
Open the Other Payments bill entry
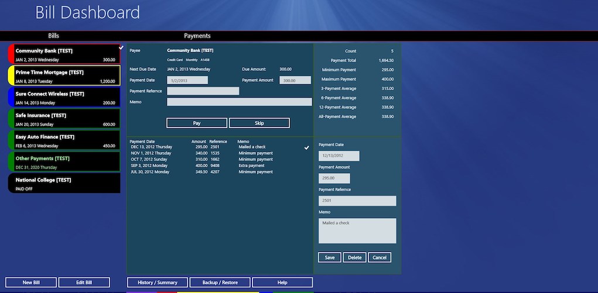[64, 162]
